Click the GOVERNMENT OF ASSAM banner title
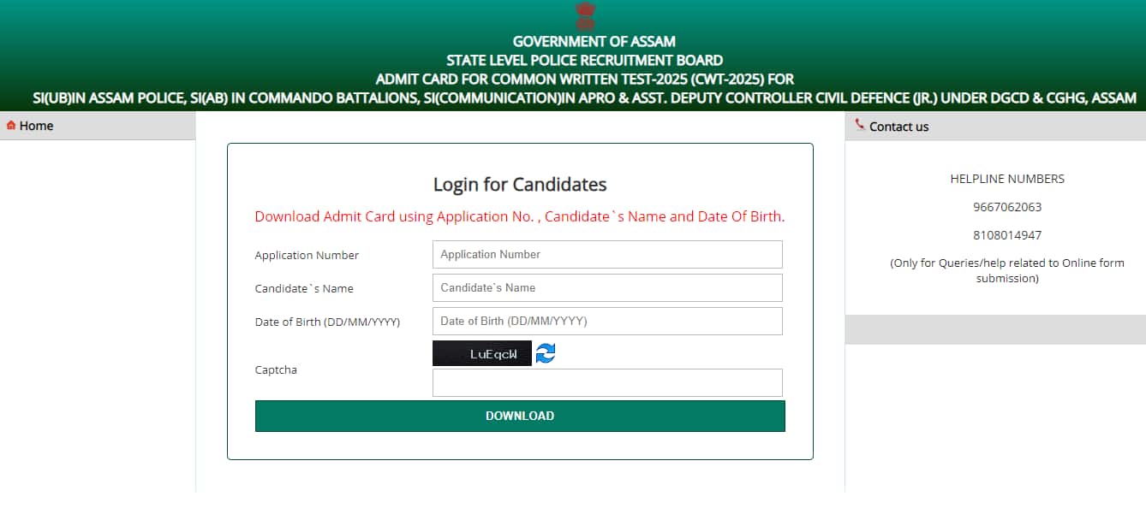Screen dimensions: 1146x520 [594, 40]
